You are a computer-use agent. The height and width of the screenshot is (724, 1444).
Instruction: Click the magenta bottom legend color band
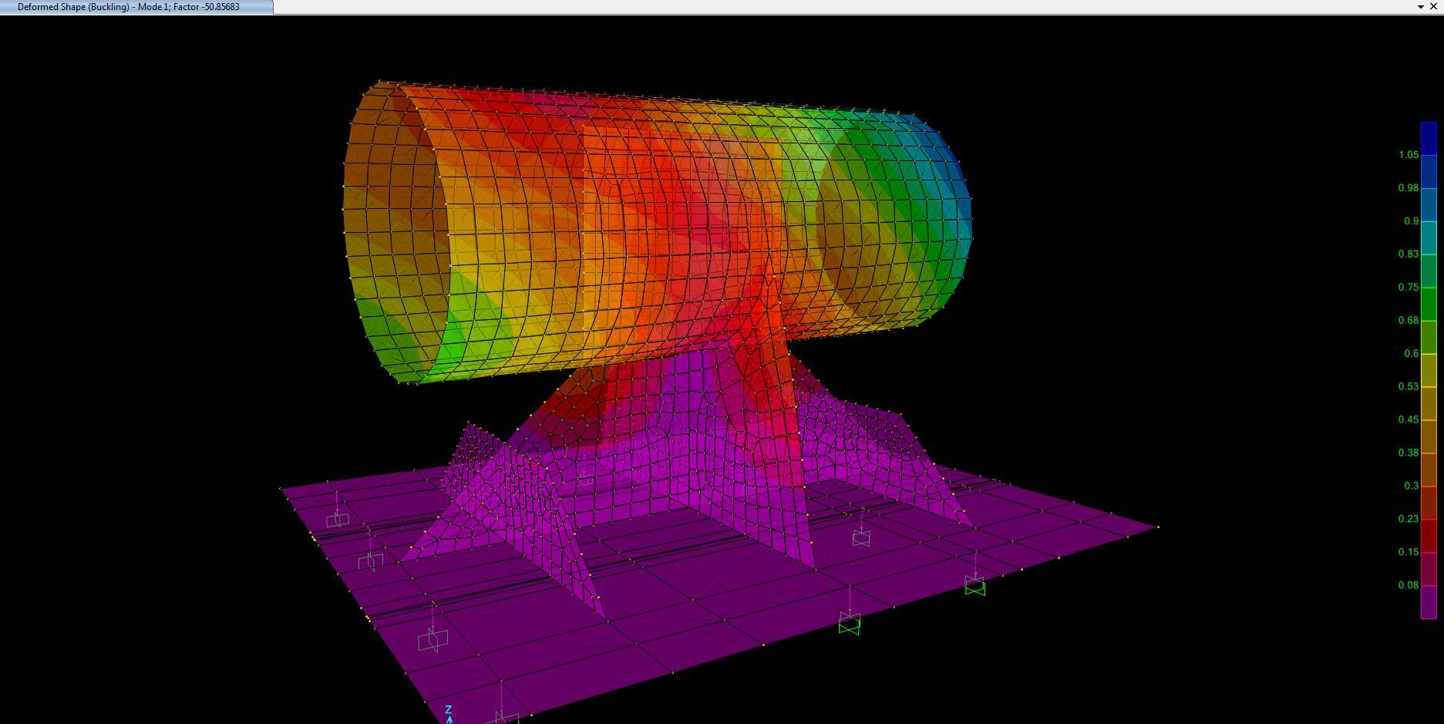[x=1428, y=601]
